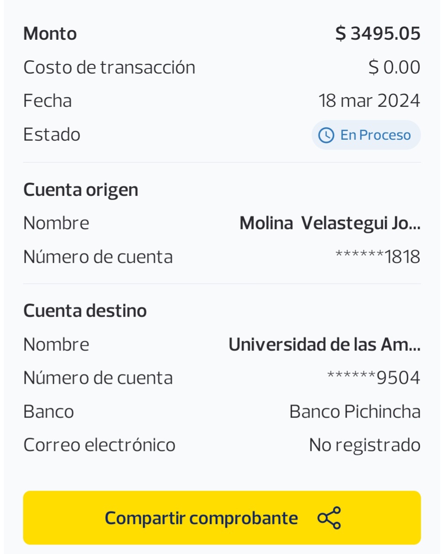This screenshot has height=554, width=443.
Task: Tap the Cuenta origen section heading
Action: click(x=81, y=190)
